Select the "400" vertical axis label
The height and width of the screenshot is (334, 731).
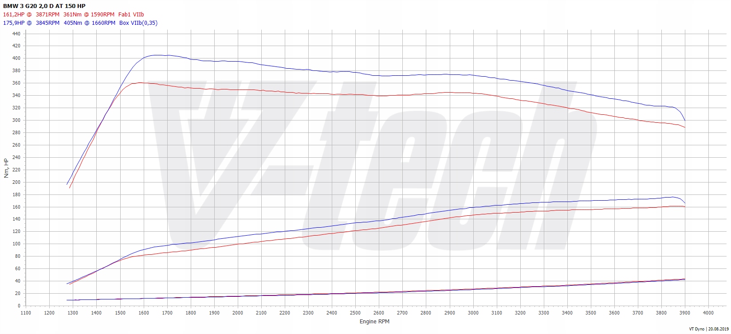pos(16,58)
